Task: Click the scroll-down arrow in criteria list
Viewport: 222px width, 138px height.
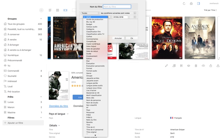Action: (95, 136)
